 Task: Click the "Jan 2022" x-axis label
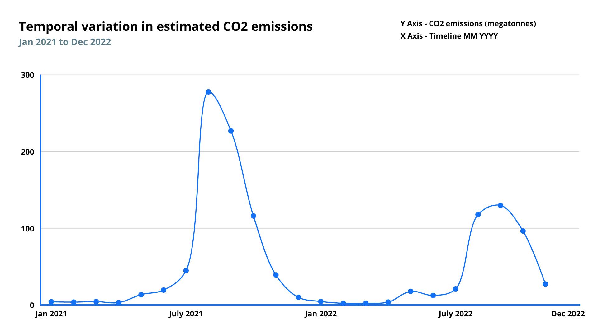pos(320,314)
